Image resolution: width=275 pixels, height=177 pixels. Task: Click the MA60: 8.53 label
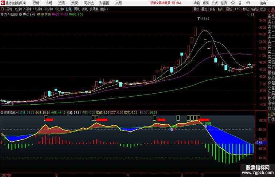(x=76, y=15)
